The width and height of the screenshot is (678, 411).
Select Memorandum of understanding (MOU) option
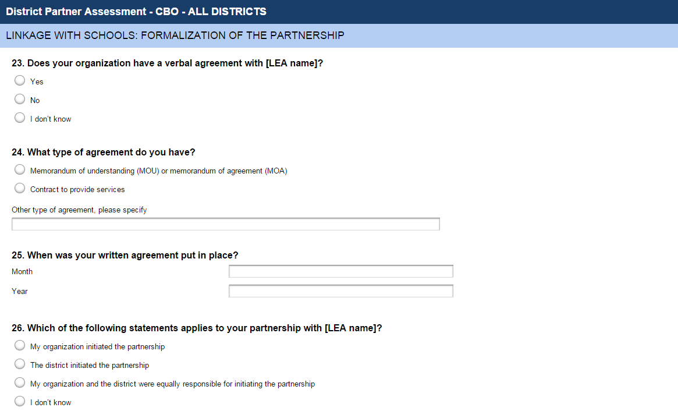pyautogui.click(x=20, y=170)
